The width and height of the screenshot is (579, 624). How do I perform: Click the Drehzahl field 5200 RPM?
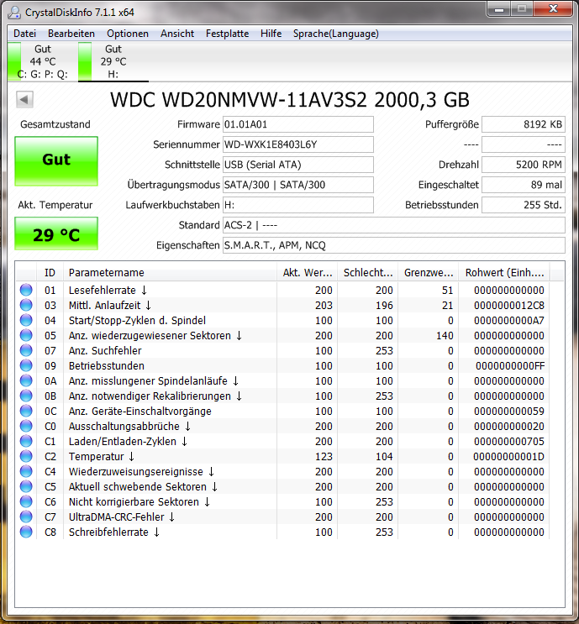[524, 165]
